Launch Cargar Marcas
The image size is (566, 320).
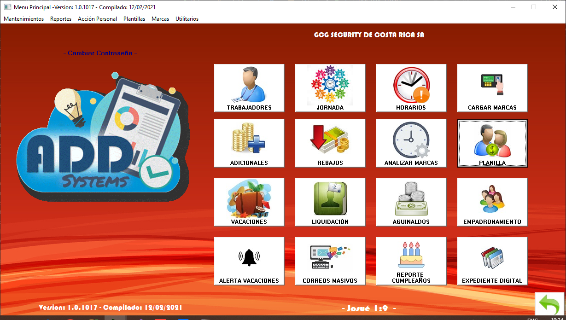pyautogui.click(x=492, y=88)
